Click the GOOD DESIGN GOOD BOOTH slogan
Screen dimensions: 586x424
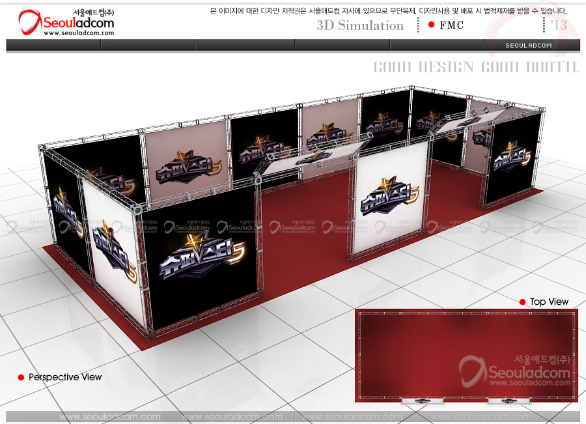pyautogui.click(x=476, y=67)
